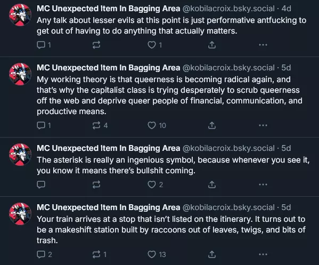Share the lesser evils post

point(212,45)
